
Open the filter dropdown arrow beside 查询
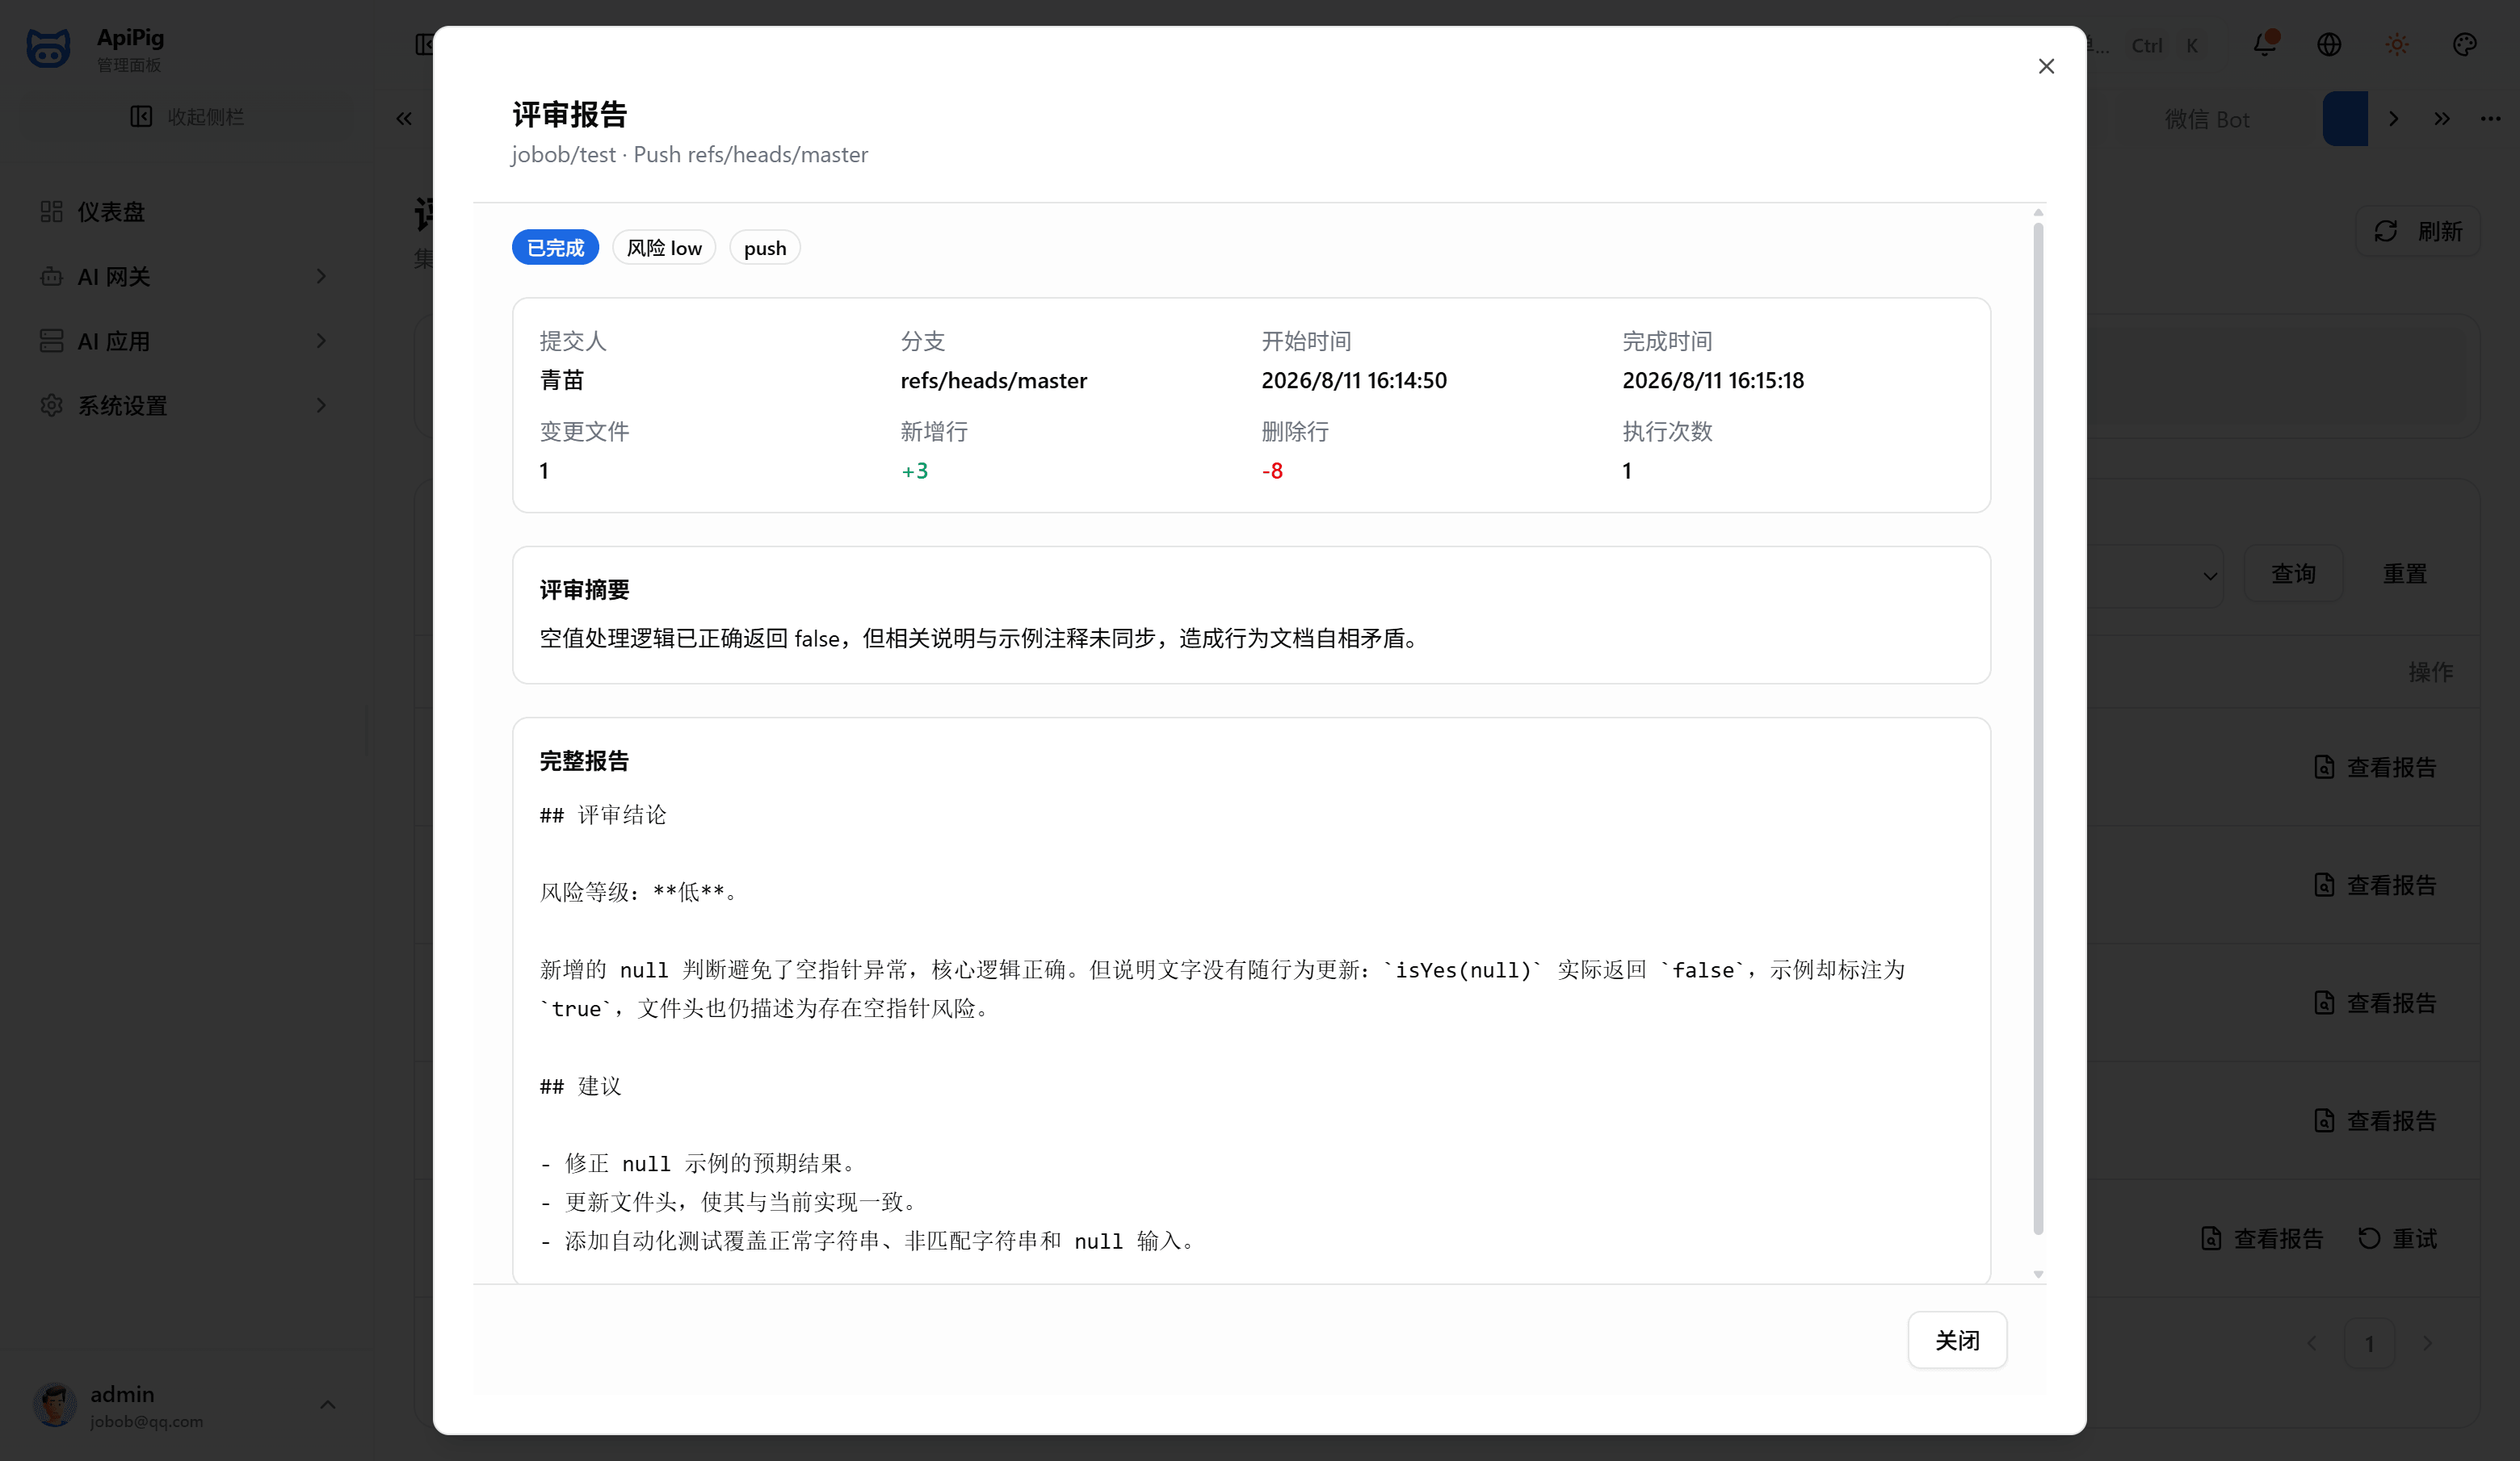pyautogui.click(x=2210, y=576)
